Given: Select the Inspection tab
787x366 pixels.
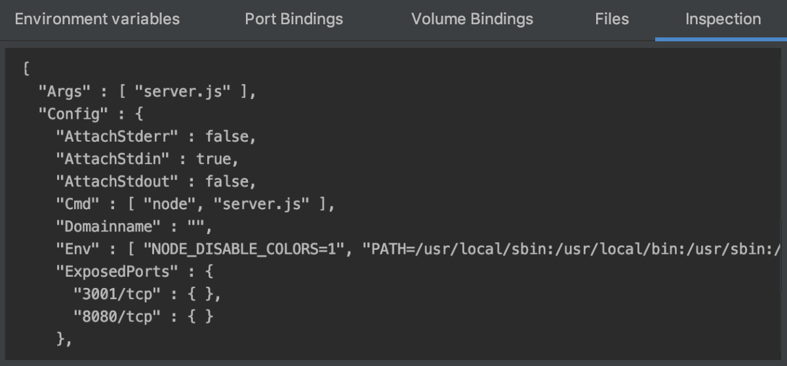Looking at the screenshot, I should point(723,19).
